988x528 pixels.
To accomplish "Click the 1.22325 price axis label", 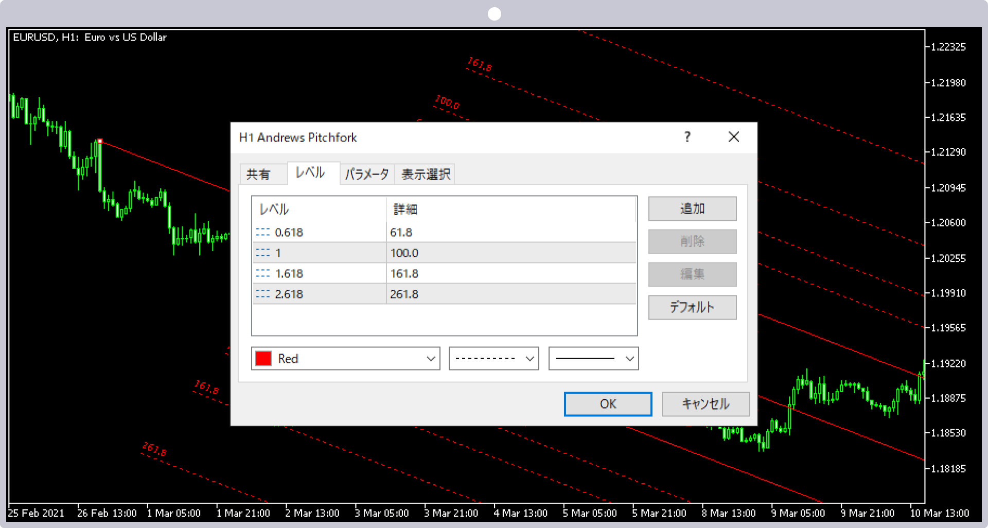I will point(948,47).
